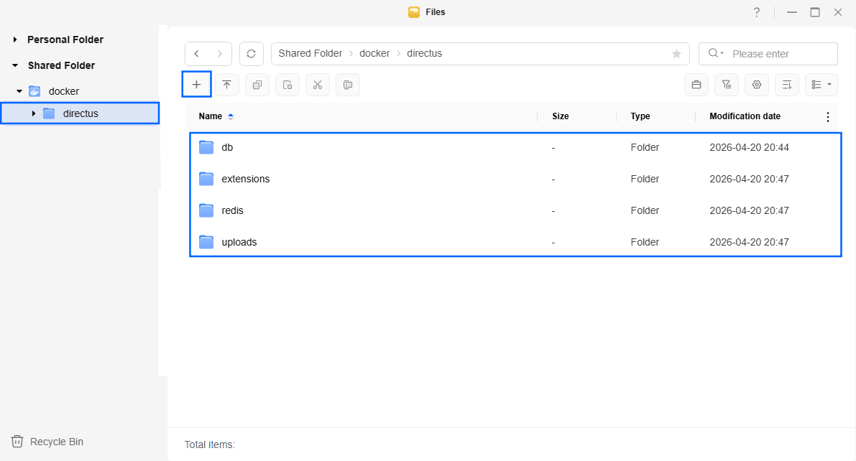Click docker in the breadcrumb path
Image resolution: width=856 pixels, height=461 pixels.
[x=374, y=54]
